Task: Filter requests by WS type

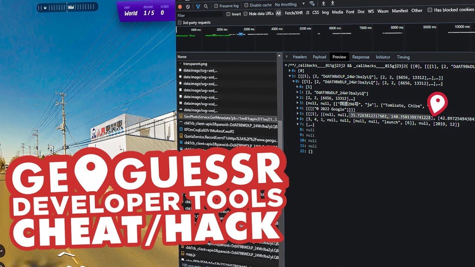Action: pyautogui.click(x=371, y=11)
